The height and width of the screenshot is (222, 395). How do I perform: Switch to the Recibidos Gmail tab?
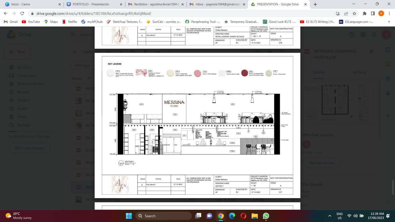coord(156,4)
